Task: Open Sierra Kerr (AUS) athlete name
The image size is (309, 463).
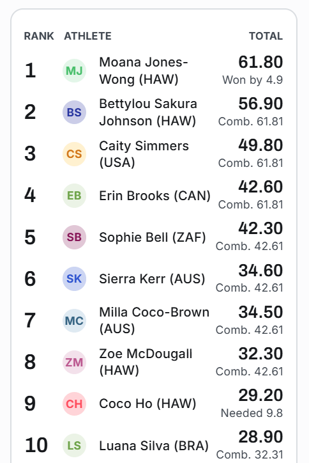Action: (152, 279)
